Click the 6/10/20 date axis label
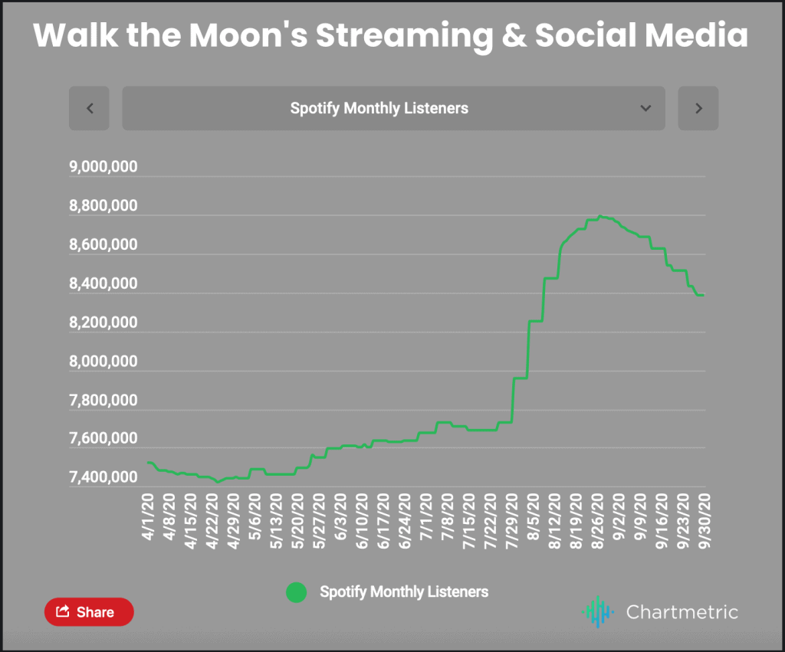Image resolution: width=785 pixels, height=652 pixels. [x=362, y=521]
